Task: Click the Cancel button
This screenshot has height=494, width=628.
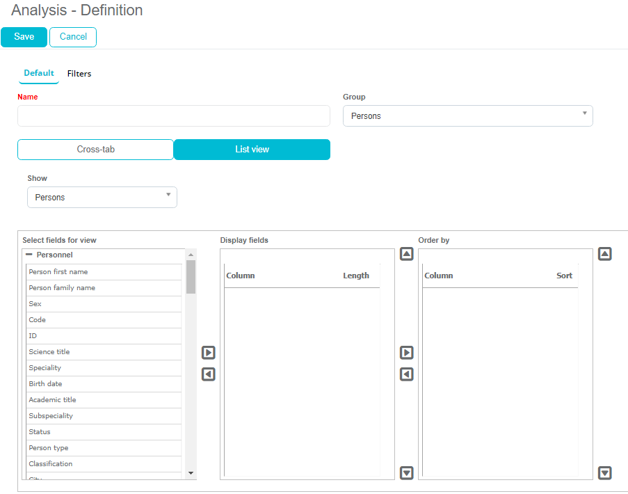Action: [73, 37]
